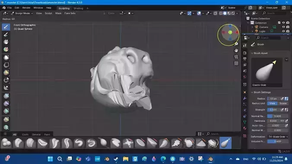
Task: Switch to the Shading workspace tab
Action: [x=78, y=8]
